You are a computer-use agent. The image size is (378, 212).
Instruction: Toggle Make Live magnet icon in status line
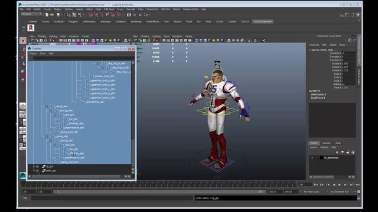pyautogui.click(x=118, y=15)
